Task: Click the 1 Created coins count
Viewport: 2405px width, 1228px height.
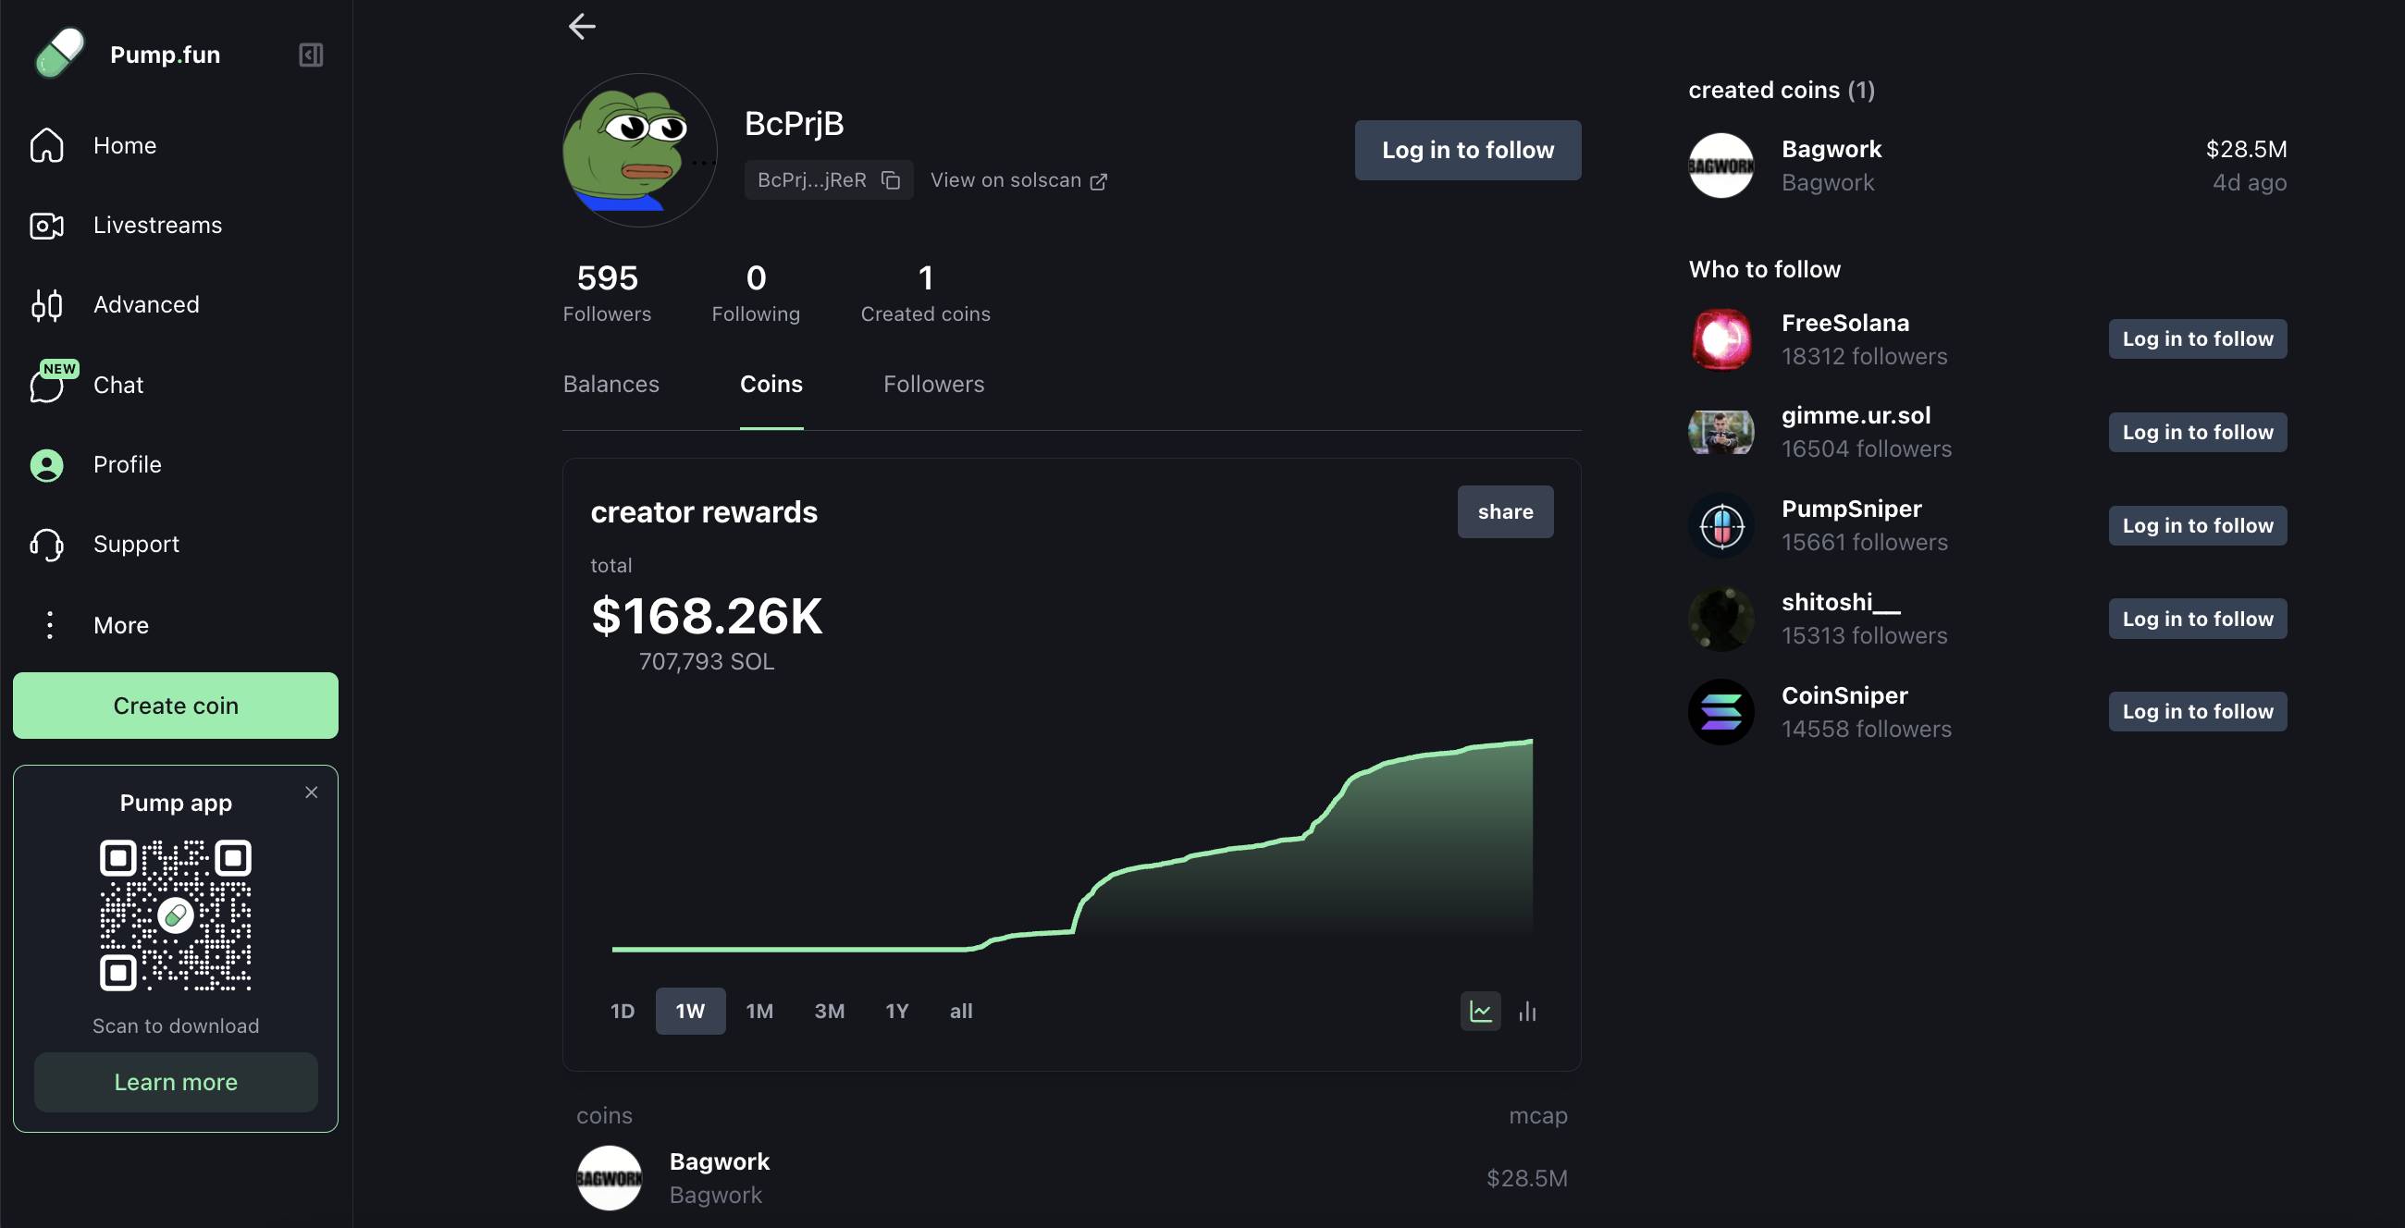Action: (x=926, y=293)
